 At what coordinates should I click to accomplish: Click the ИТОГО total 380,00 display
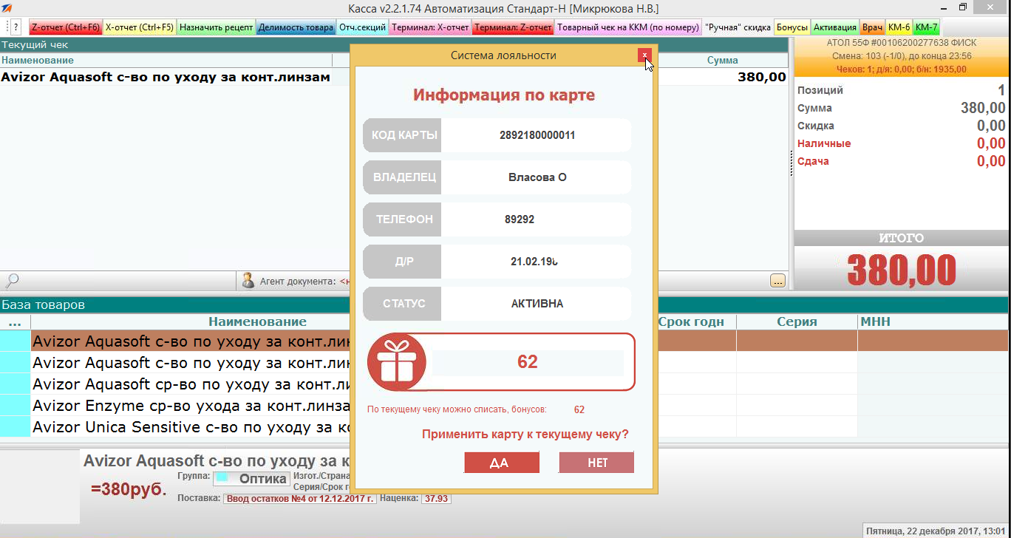pyautogui.click(x=902, y=270)
